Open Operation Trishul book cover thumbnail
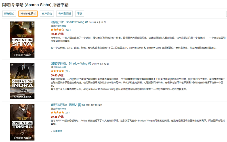Viewport: 227px width, 142px height. click(22, 122)
